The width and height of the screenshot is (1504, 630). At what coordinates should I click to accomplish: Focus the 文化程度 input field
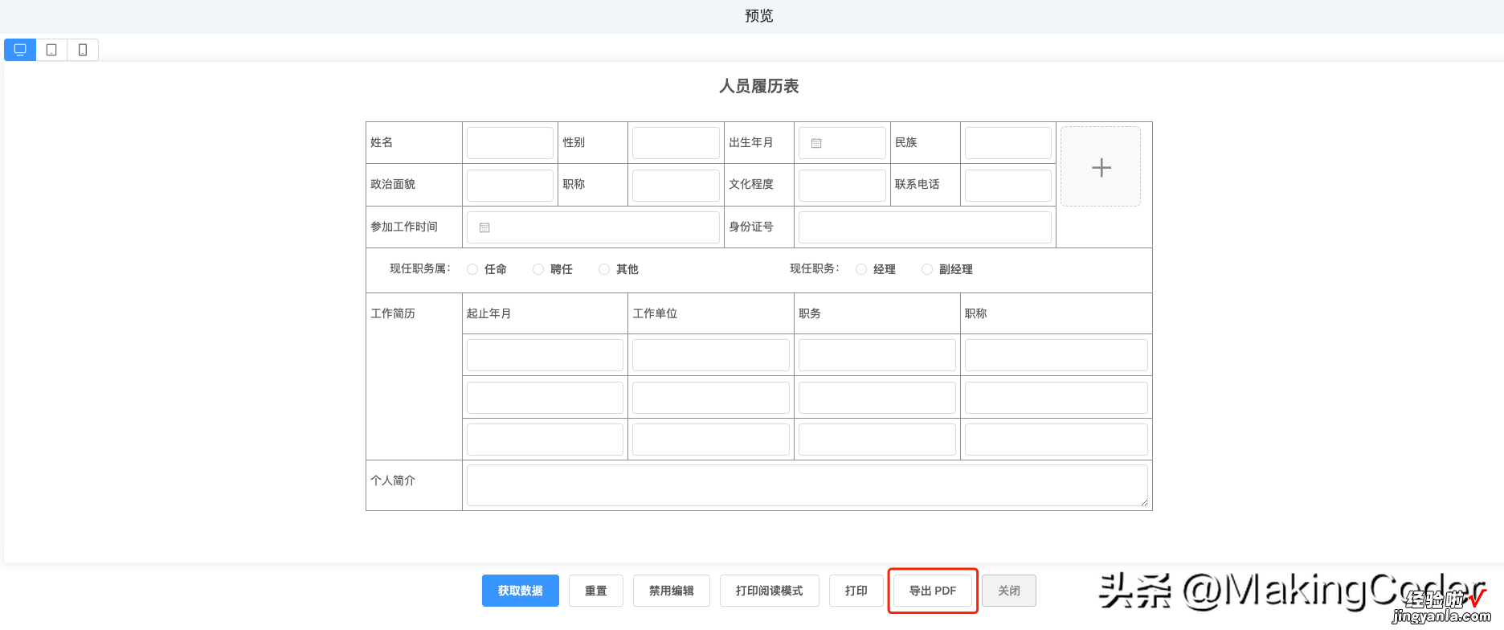point(842,185)
